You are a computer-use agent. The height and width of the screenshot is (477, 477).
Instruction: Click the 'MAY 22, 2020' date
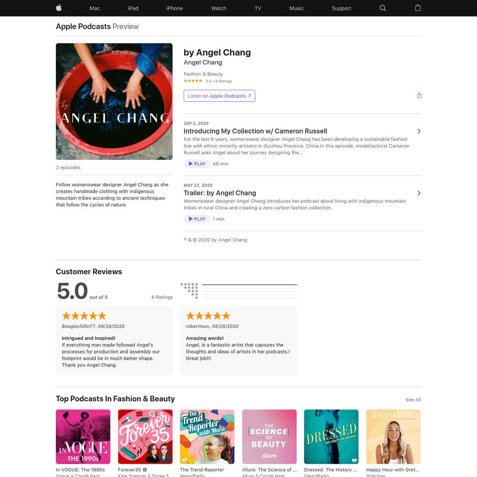coord(198,185)
